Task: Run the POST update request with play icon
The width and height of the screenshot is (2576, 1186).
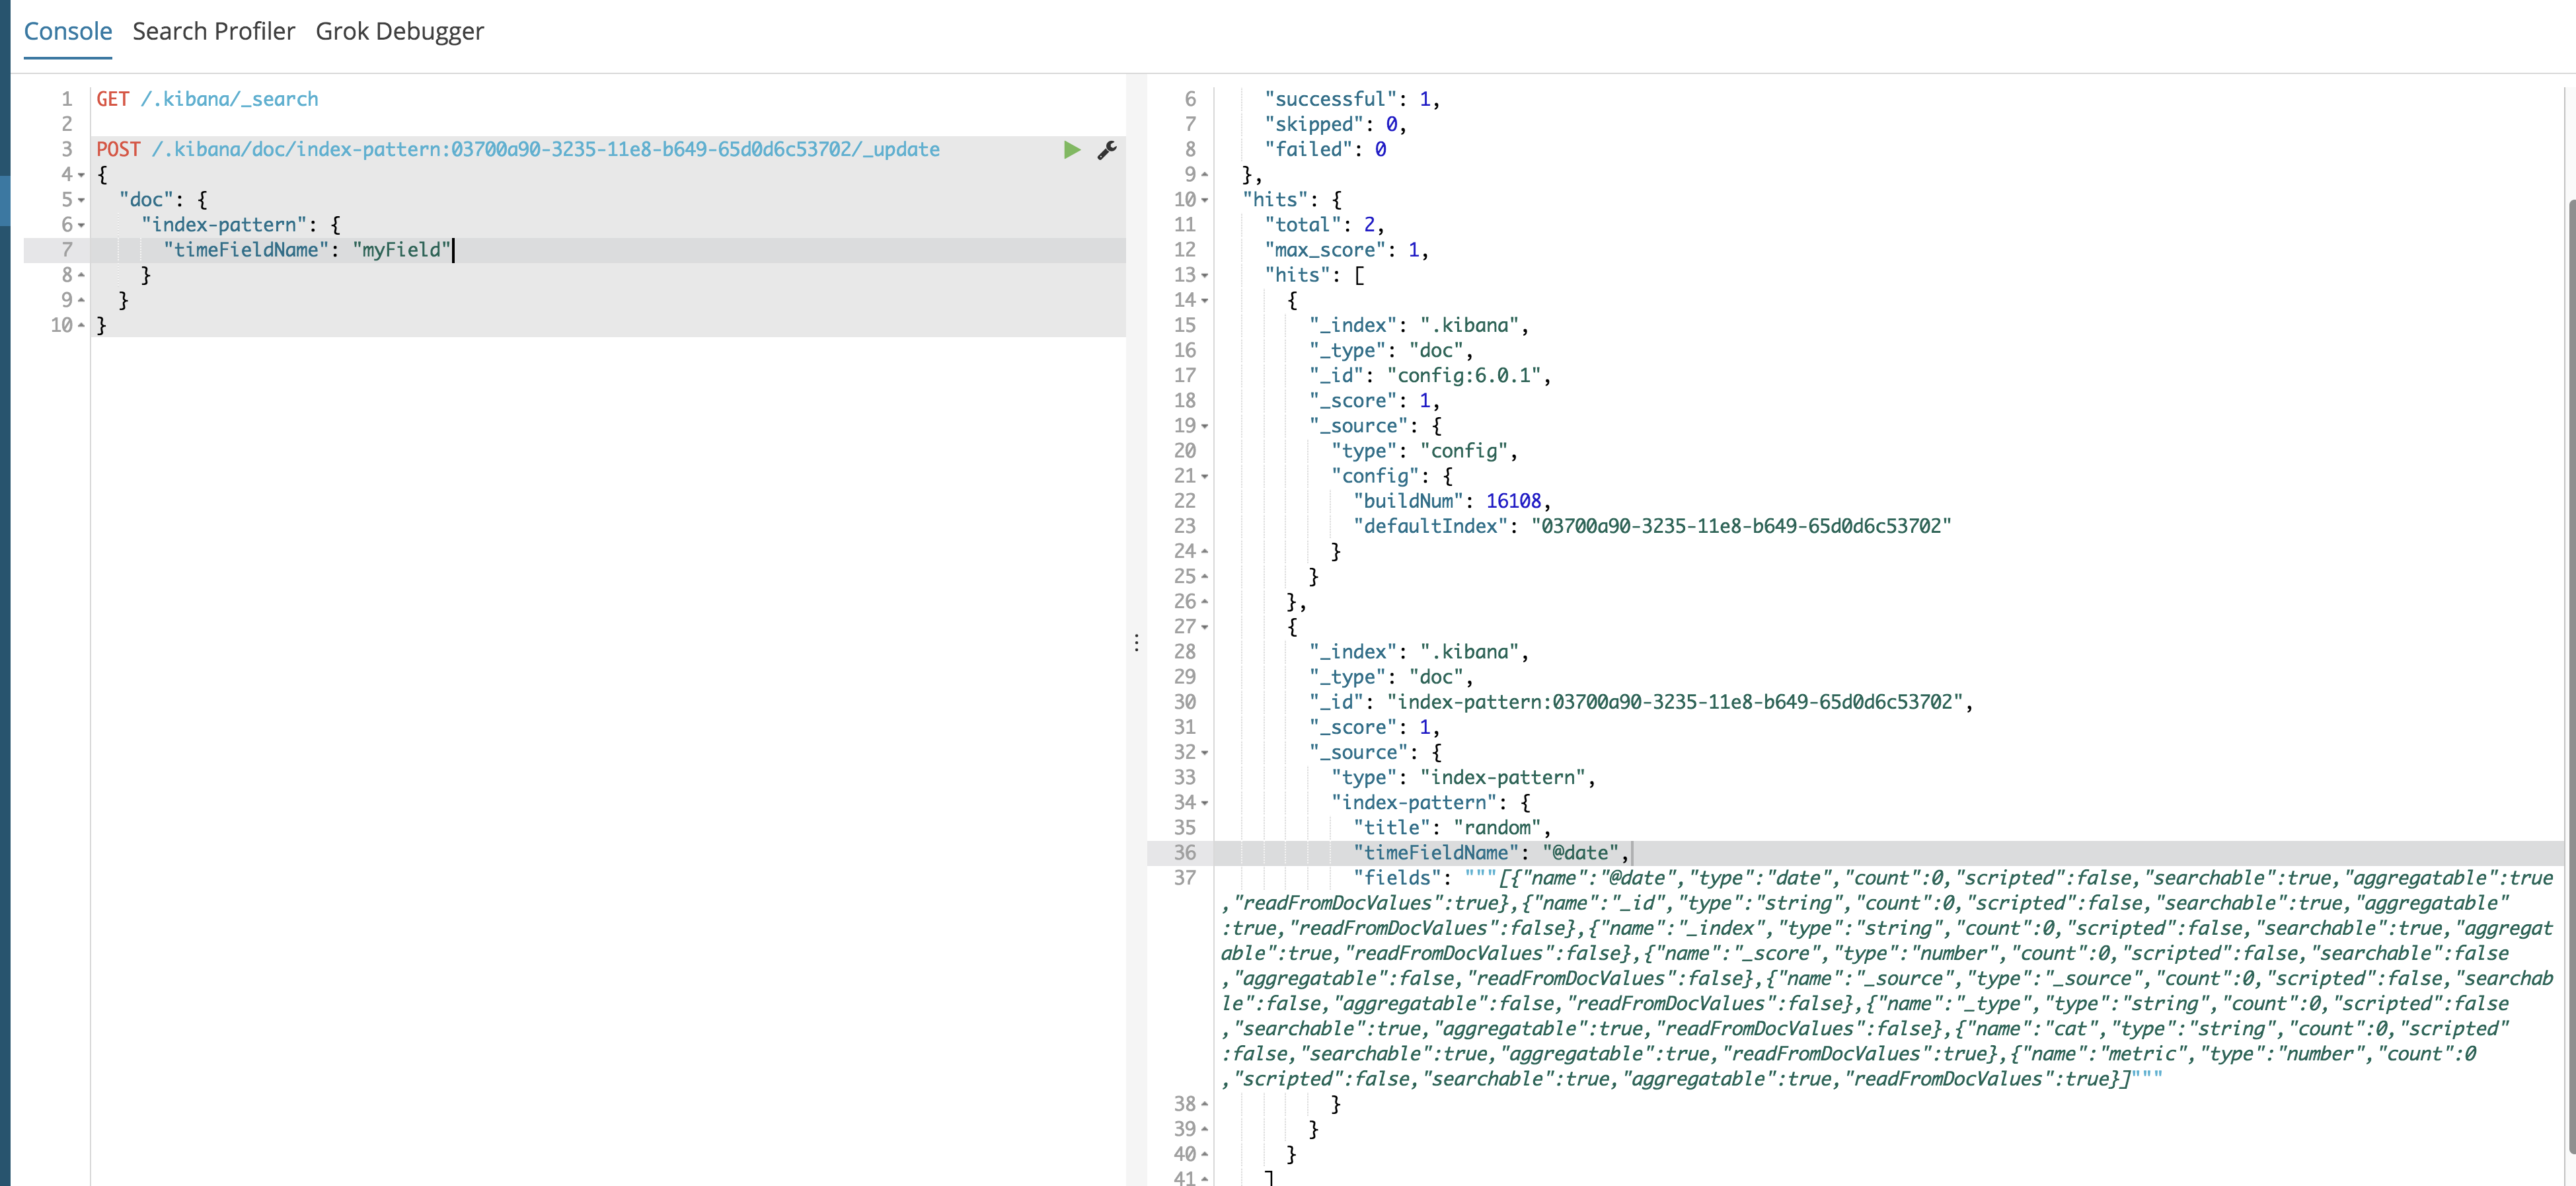Action: pos(1071,150)
